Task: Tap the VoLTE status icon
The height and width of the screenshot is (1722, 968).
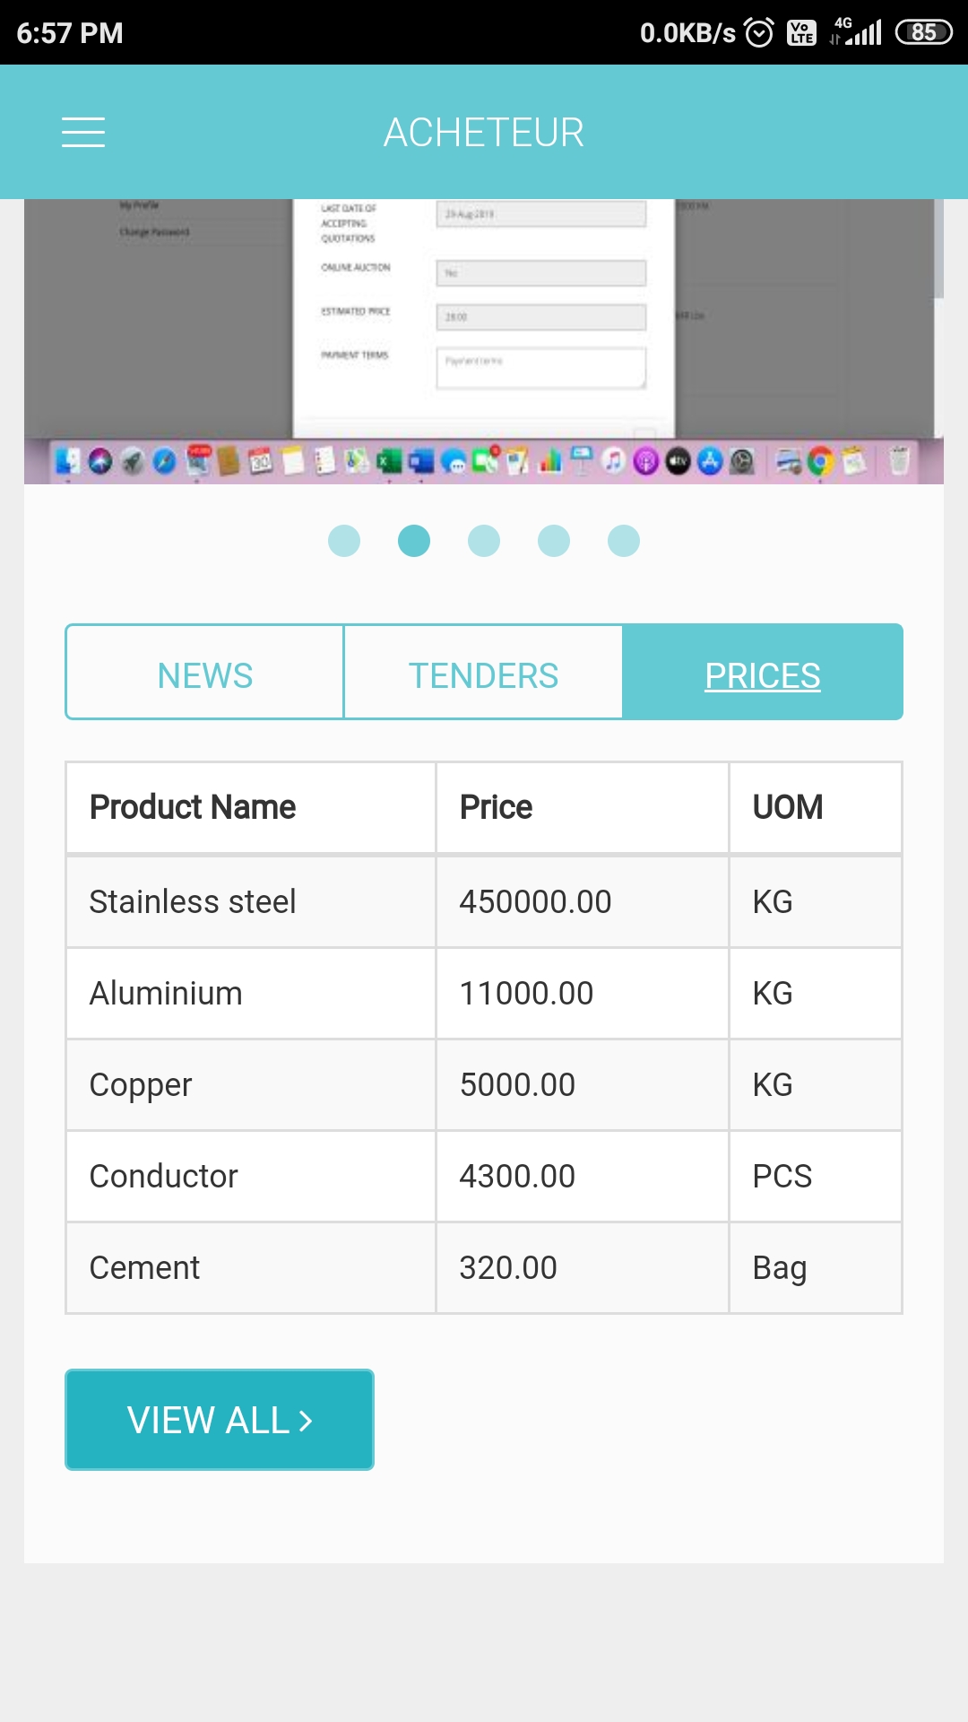Action: (x=801, y=33)
